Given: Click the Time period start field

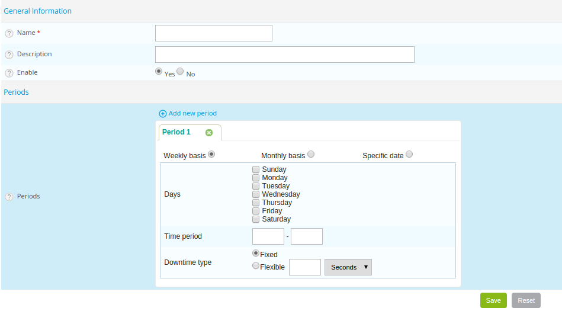Looking at the screenshot, I should coord(268,236).
